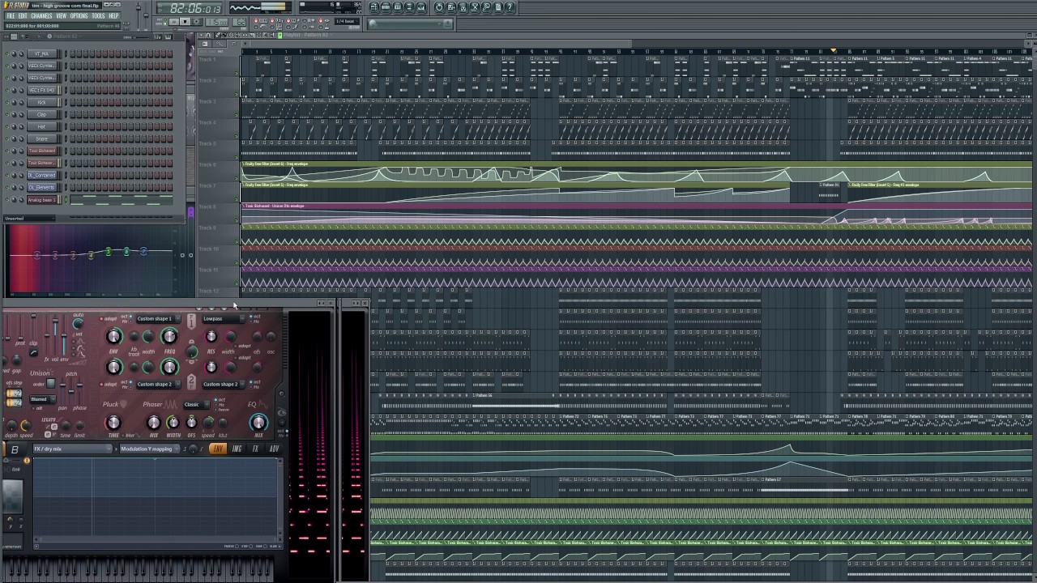Open the Modulation Y mapping dropdown
Viewport: 1037px width, 583px height.
pos(150,449)
